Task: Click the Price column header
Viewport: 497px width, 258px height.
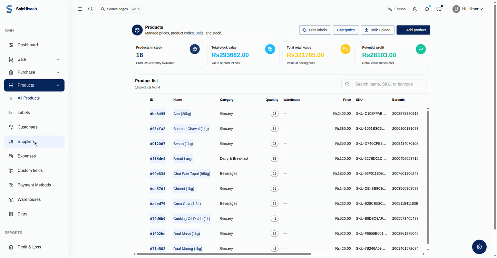Action: (347, 100)
